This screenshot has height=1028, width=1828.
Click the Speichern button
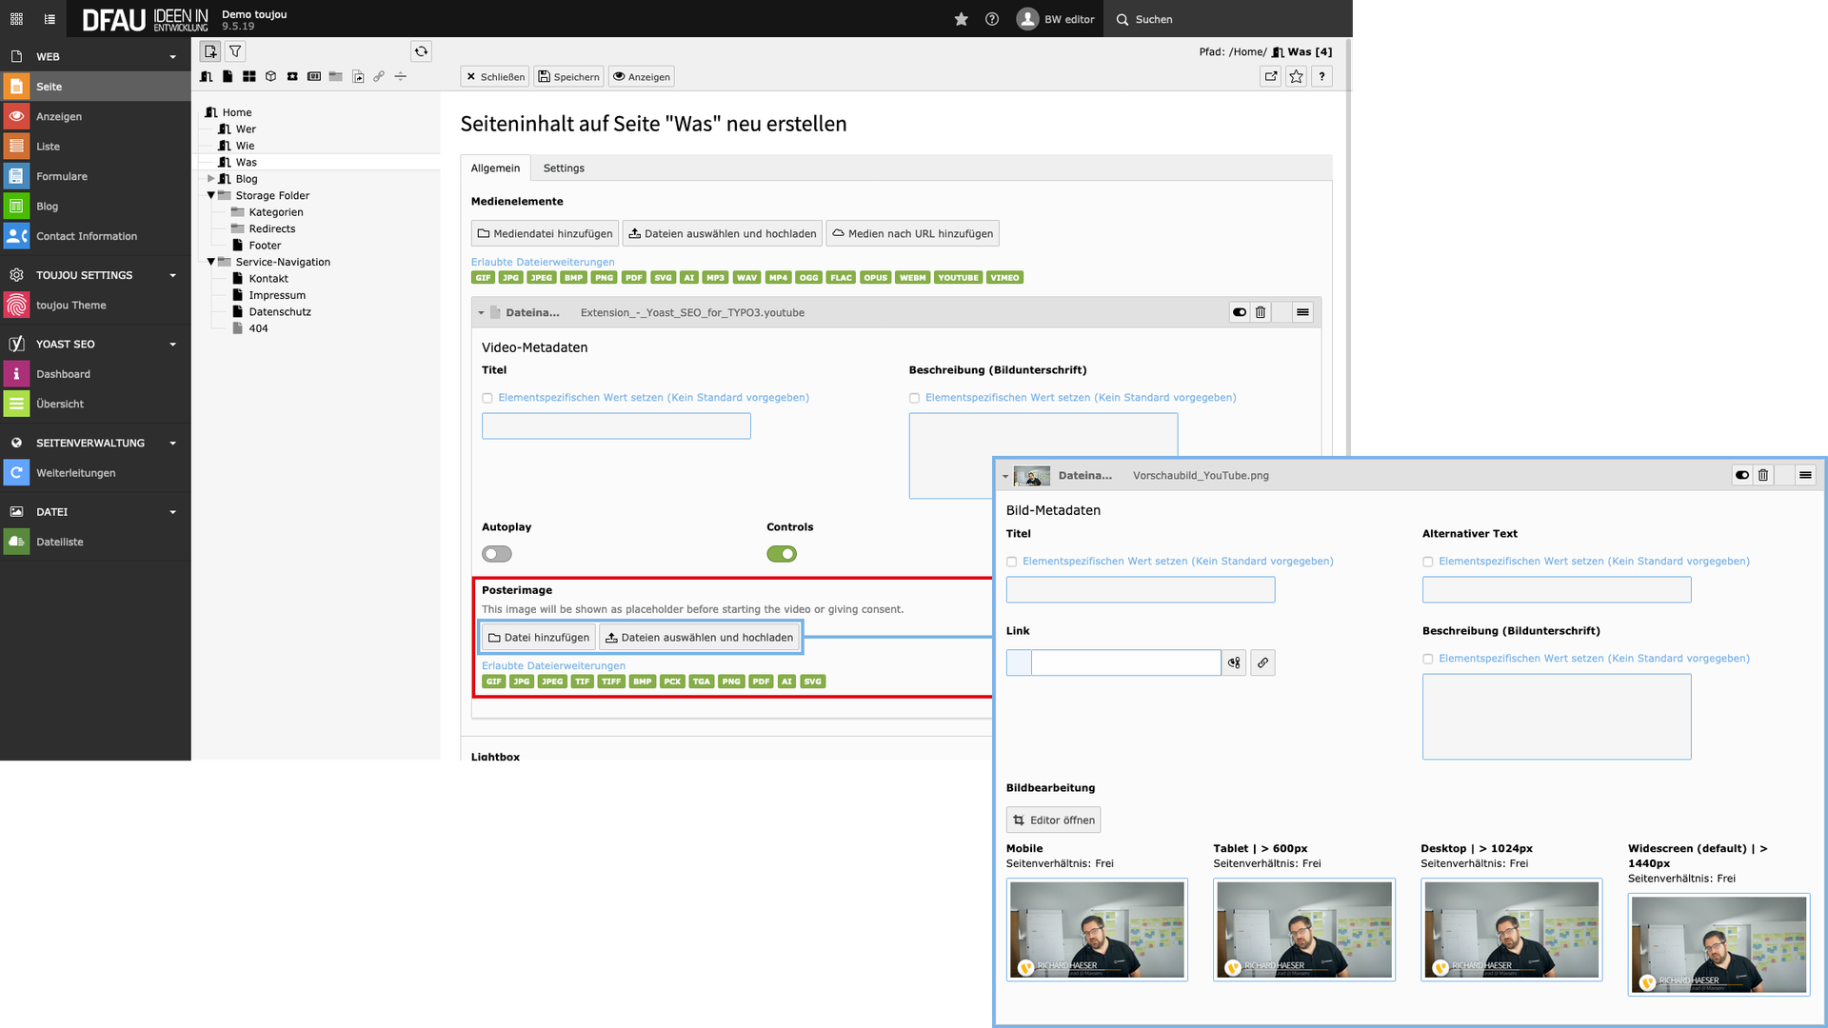pos(568,77)
